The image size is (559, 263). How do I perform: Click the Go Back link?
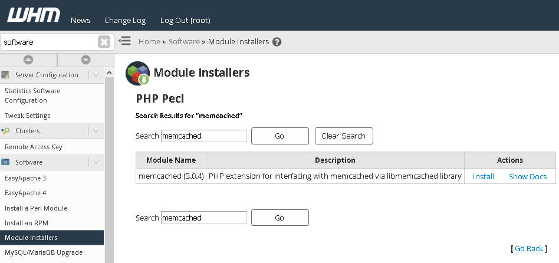point(529,249)
